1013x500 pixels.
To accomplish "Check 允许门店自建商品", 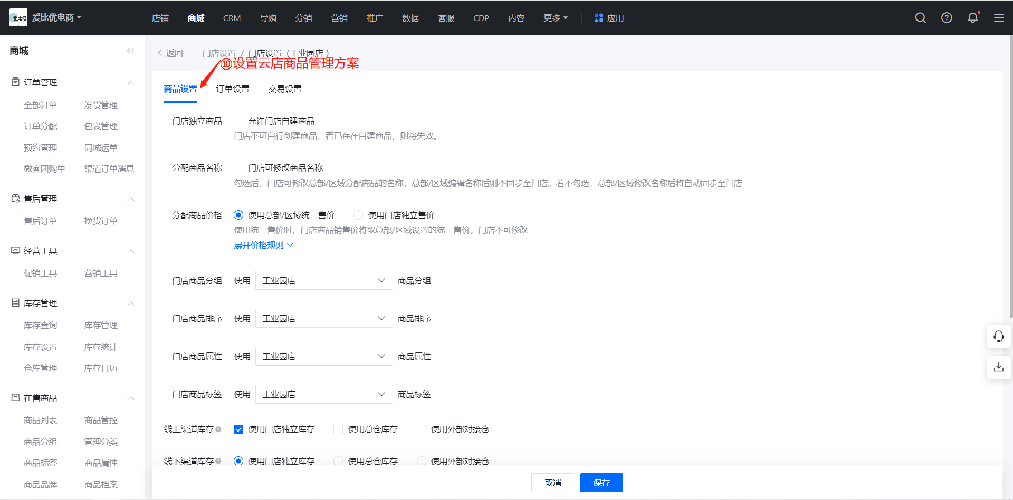I will (x=238, y=121).
